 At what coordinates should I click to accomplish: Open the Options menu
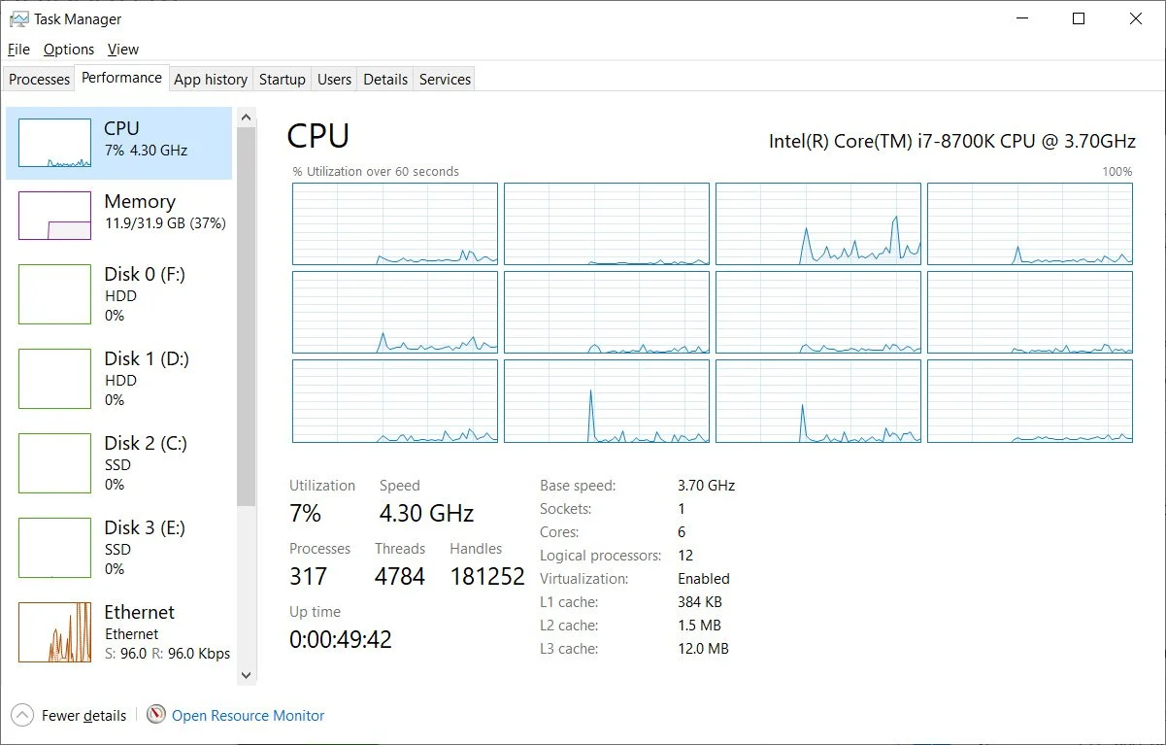coord(69,50)
